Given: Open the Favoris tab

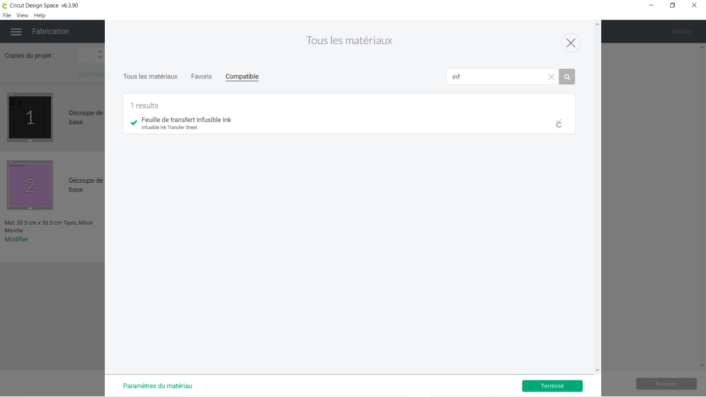Looking at the screenshot, I should point(201,77).
